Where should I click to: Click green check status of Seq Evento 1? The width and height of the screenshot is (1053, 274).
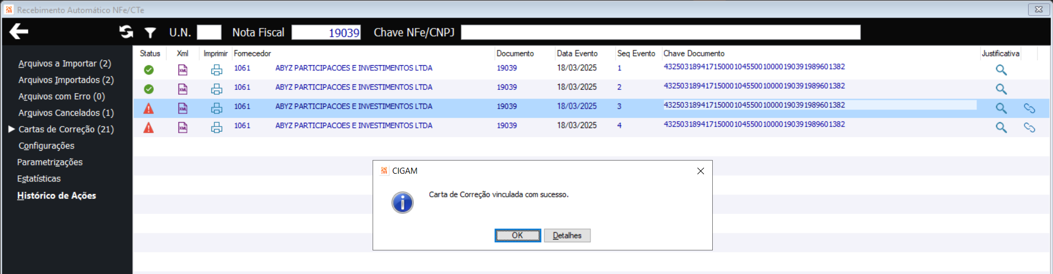149,70
